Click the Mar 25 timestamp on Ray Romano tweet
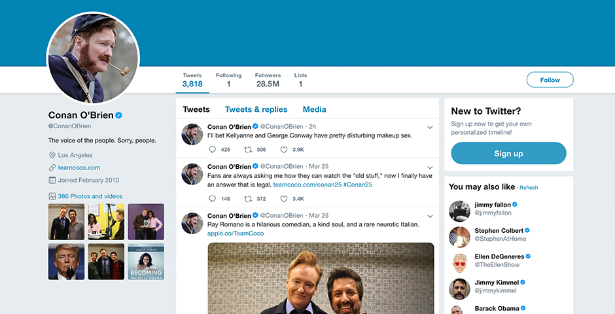Viewport: 615px width, 314px height. (319, 215)
